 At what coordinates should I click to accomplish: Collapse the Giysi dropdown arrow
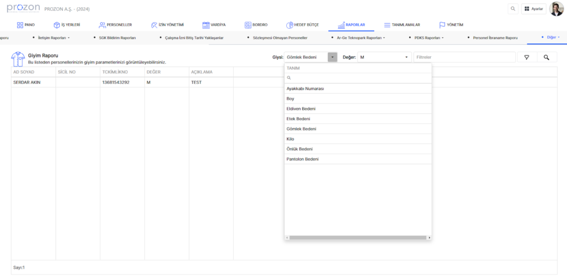coord(332,57)
